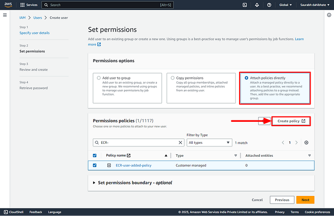Screen dimensions: 334x216
Task: Click the Next button
Action: [x=305, y=200]
